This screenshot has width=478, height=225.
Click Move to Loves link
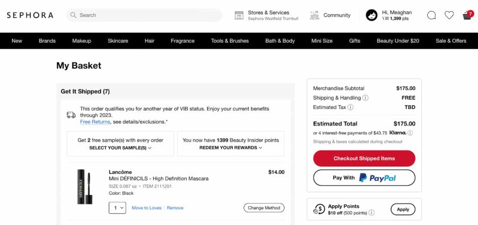146,208
